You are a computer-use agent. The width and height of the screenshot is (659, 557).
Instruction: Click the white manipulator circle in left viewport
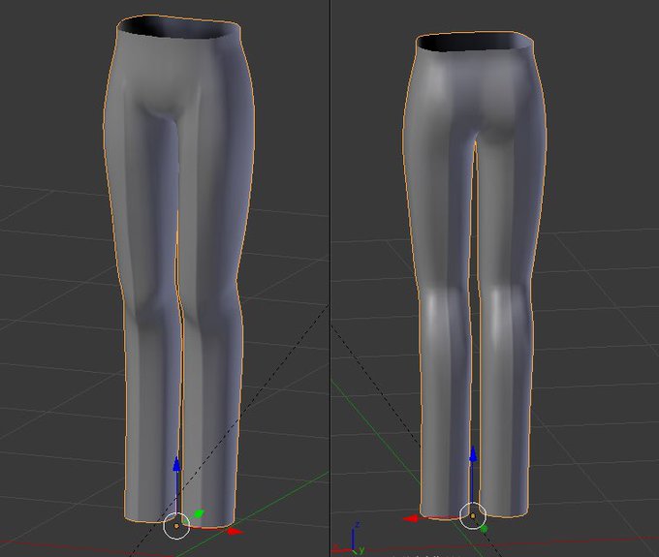176,525
